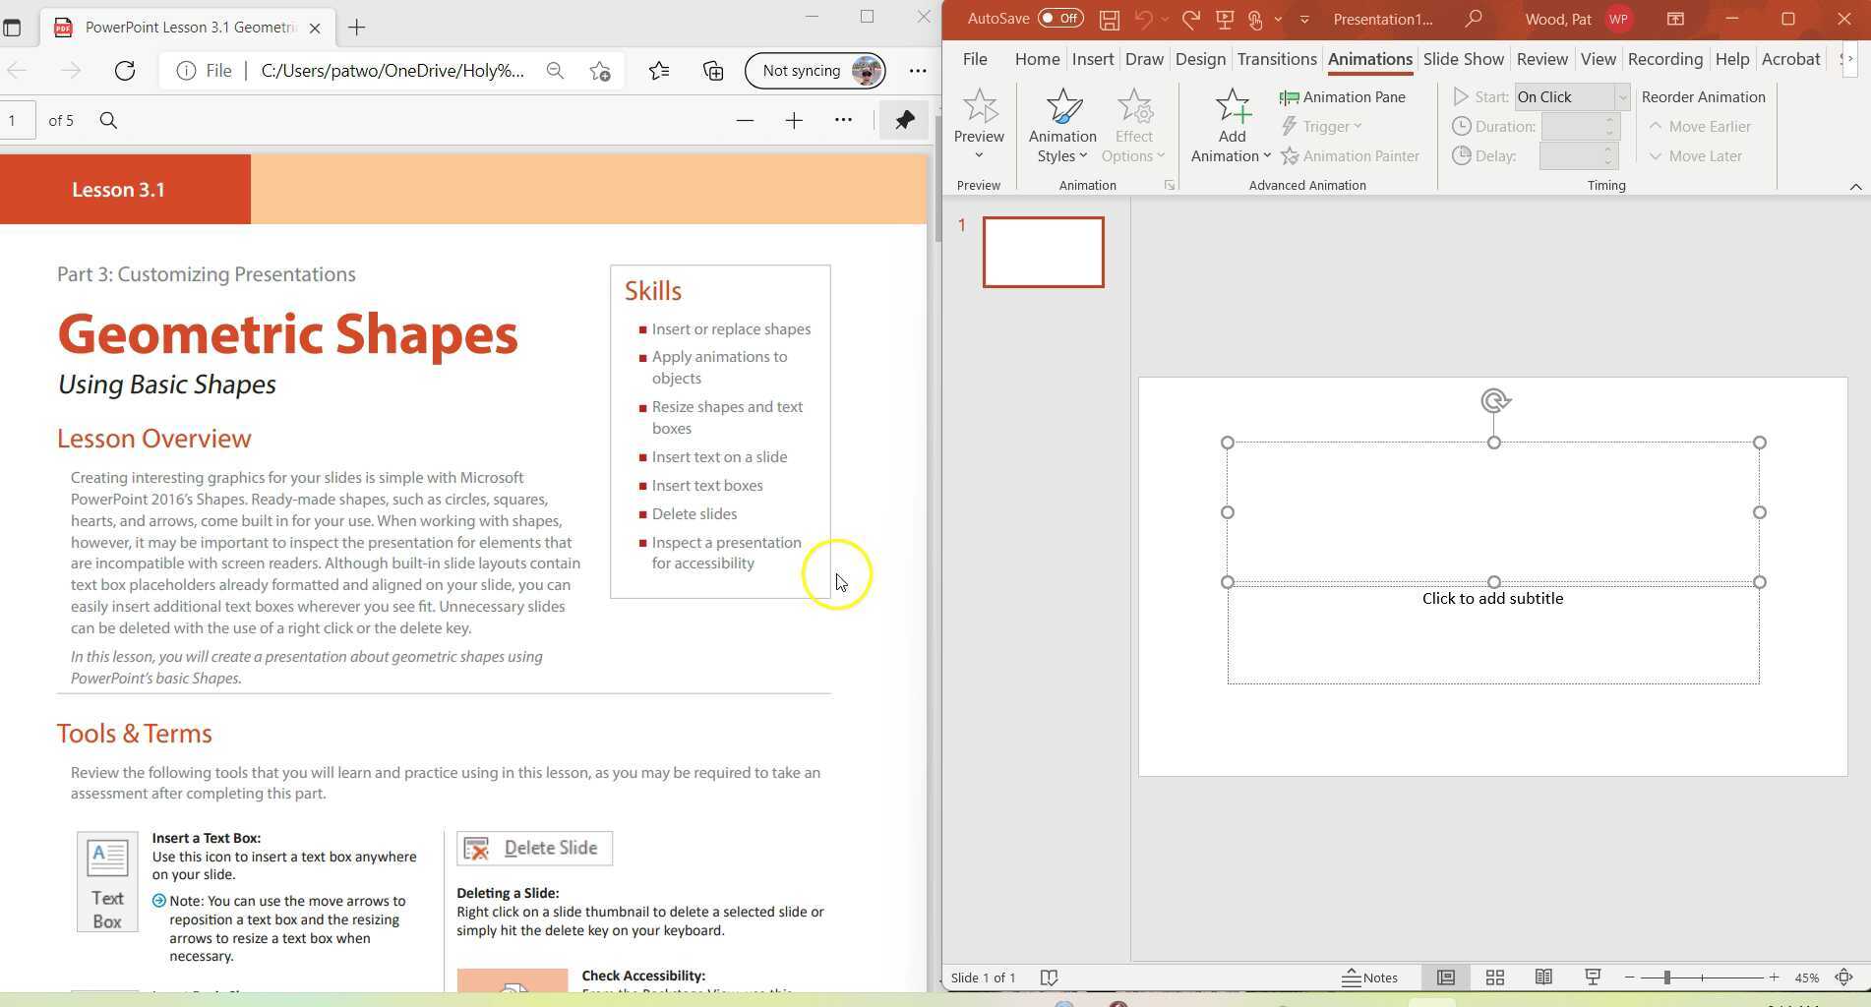Open the Draw menu tab

click(1144, 59)
